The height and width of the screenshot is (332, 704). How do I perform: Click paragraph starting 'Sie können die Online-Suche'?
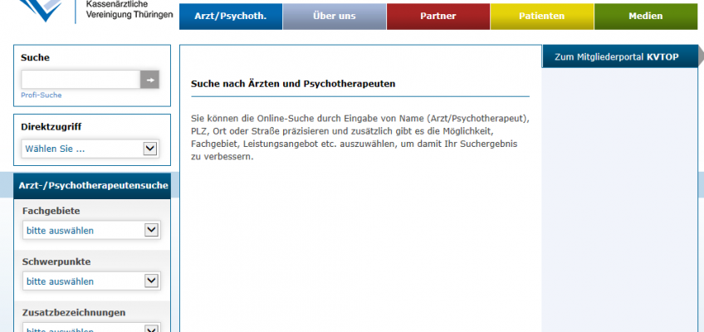coord(360,138)
